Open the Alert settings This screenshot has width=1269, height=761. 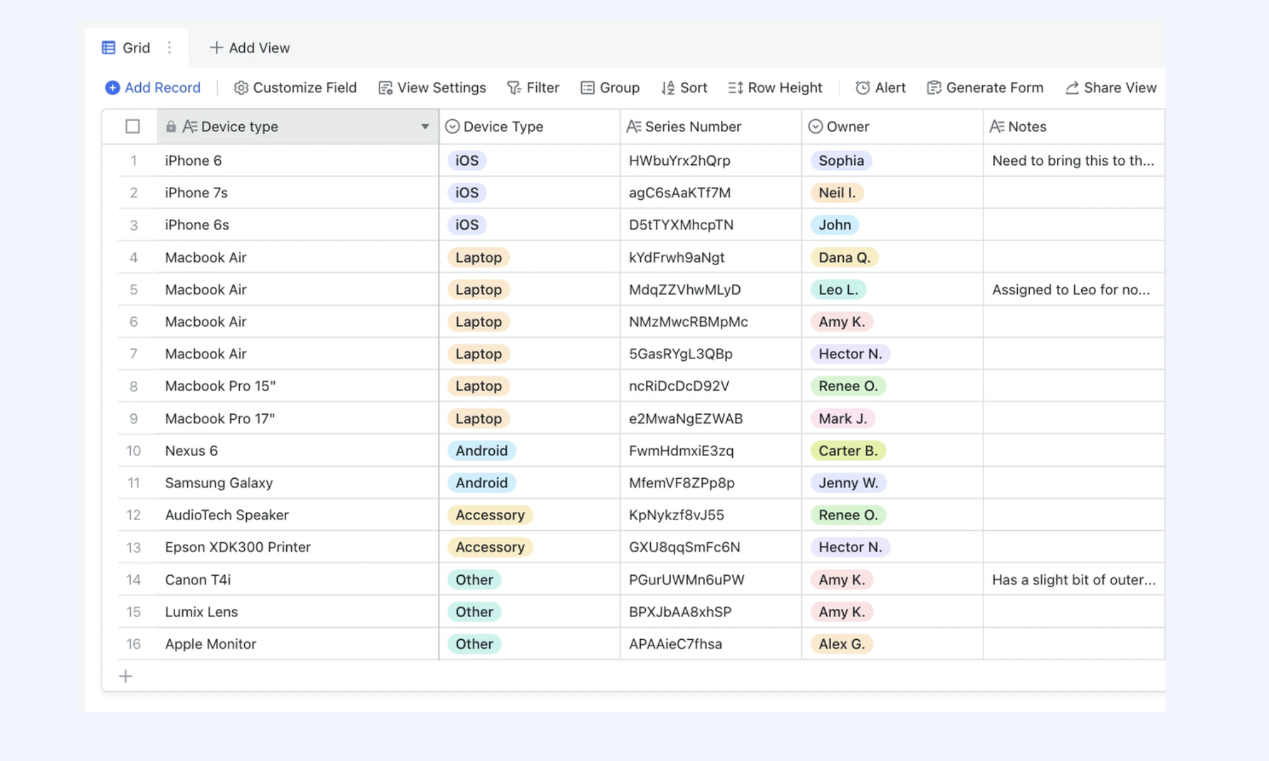(x=880, y=88)
